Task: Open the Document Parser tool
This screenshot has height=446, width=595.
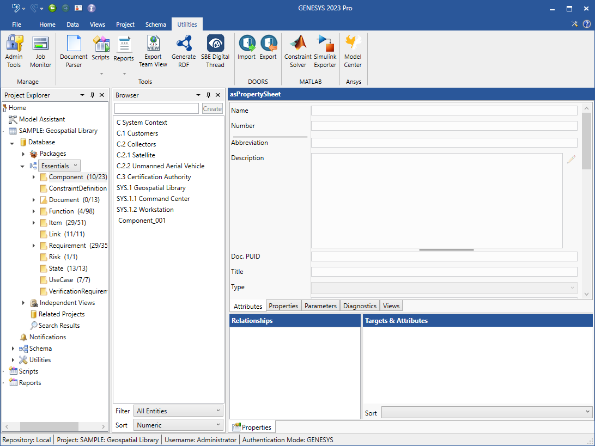Action: pos(74,52)
